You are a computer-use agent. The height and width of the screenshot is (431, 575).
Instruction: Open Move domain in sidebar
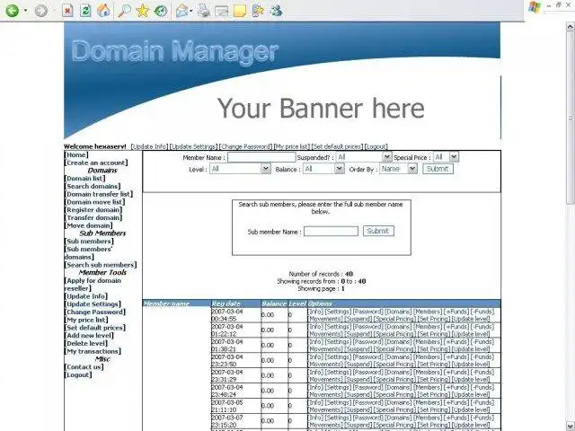click(89, 225)
